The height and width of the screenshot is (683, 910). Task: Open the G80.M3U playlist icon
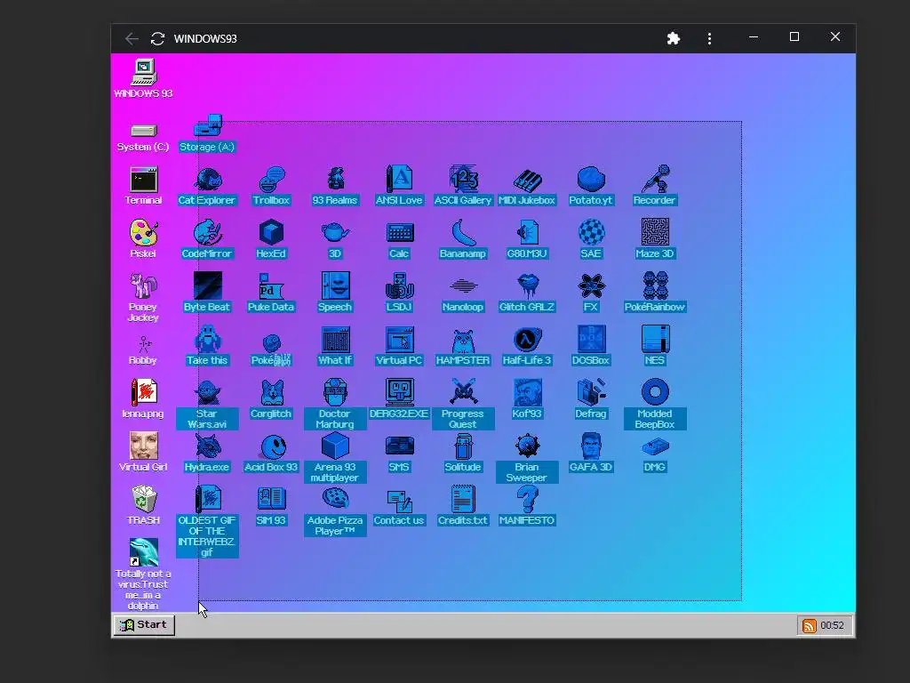click(x=527, y=233)
